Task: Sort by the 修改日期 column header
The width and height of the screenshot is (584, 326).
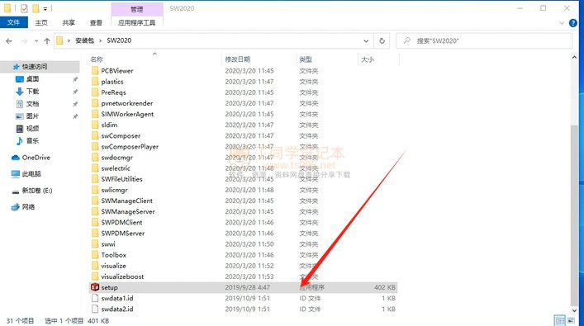Action: (237, 59)
